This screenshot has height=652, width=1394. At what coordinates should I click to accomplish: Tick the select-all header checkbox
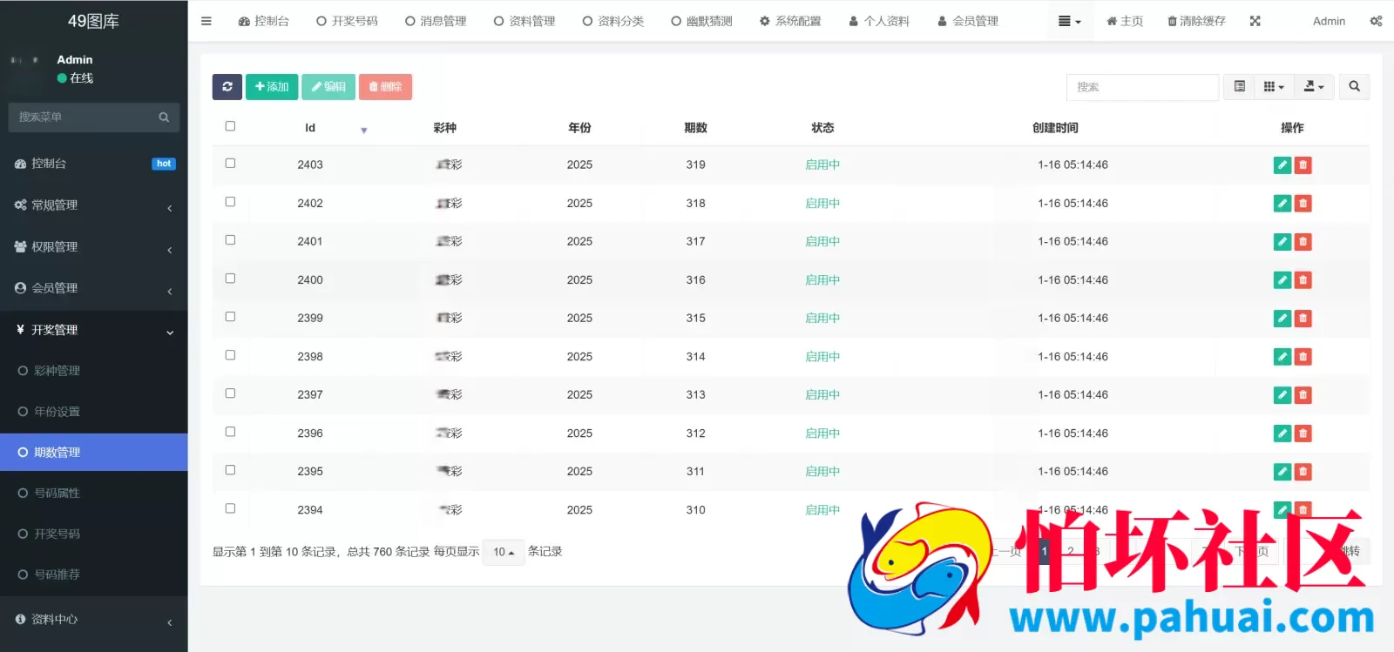tap(230, 126)
